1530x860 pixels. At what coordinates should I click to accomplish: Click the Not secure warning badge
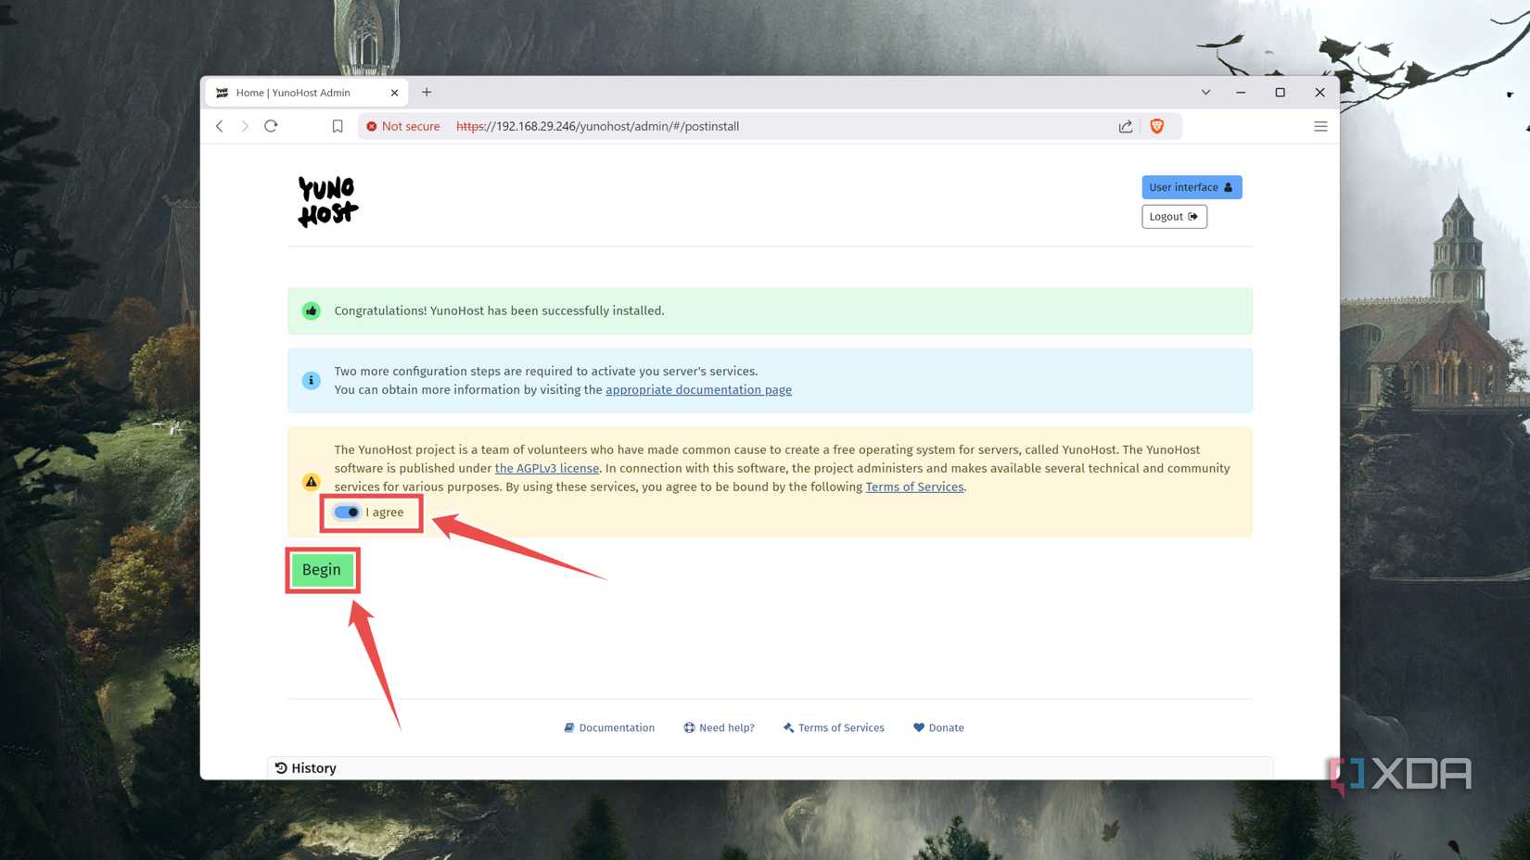(x=402, y=126)
